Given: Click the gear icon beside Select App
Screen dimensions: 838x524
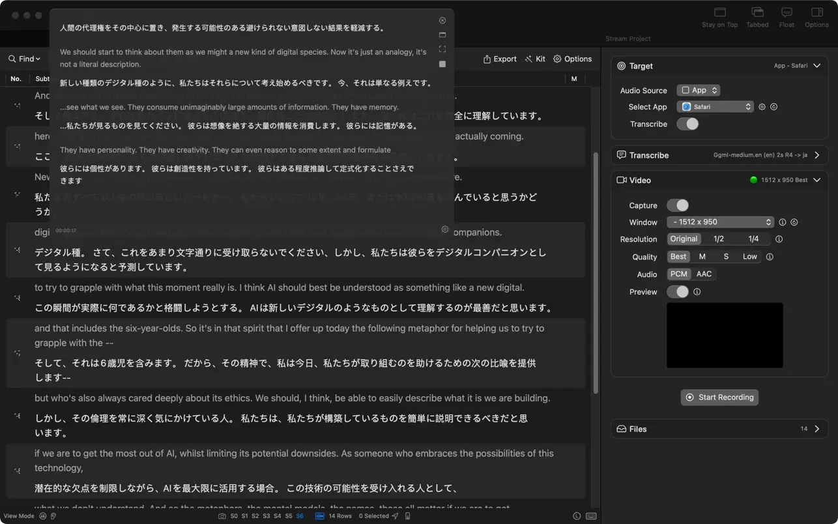Looking at the screenshot, I should pos(762,107).
